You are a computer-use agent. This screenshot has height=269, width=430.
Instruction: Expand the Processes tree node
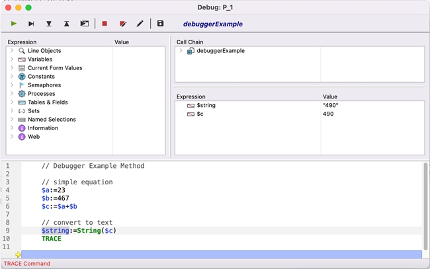12,94
